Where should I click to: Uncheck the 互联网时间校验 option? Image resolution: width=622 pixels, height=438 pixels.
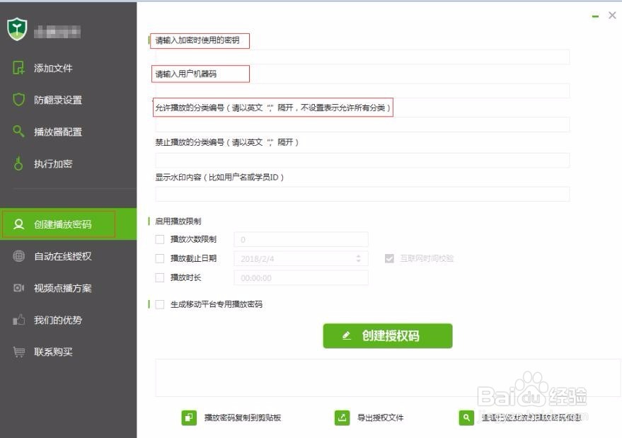[x=388, y=258]
